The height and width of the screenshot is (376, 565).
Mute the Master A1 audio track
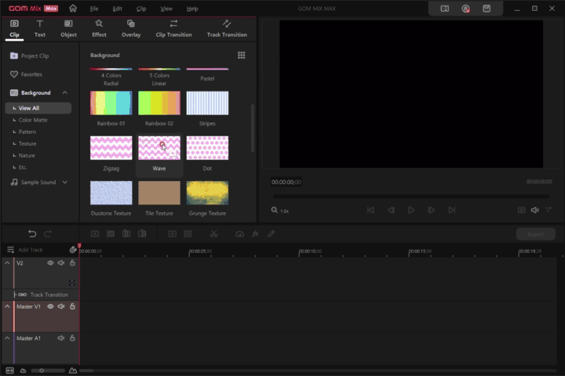click(x=61, y=338)
